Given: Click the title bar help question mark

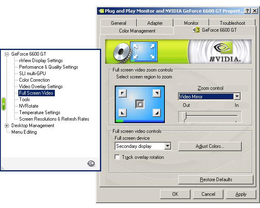Looking at the screenshot, I should 248,11.
